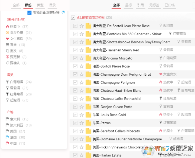Open the 类型 tab
The height and width of the screenshot is (158, 195).
coord(40,5)
